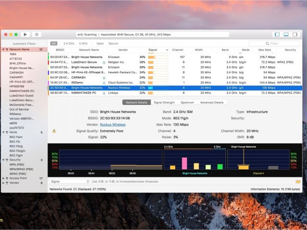This screenshot has height=230, width=307.
Task: Toggle the left sidebar view icon
Action: [x=277, y=34]
